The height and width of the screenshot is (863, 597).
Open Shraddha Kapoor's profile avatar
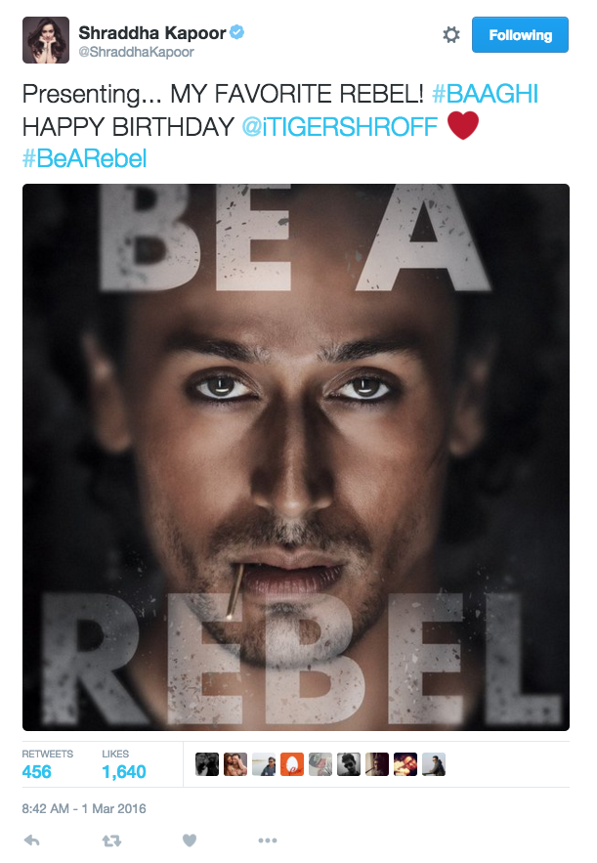(x=46, y=40)
